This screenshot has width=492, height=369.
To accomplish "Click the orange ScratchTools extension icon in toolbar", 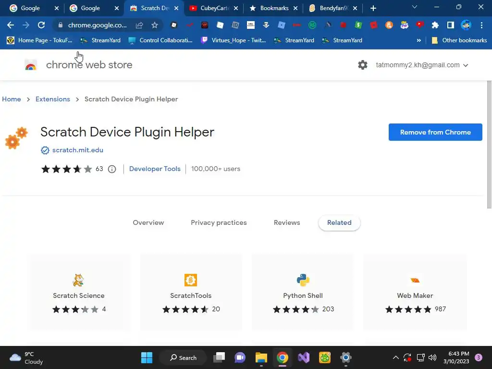I will click(x=389, y=25).
